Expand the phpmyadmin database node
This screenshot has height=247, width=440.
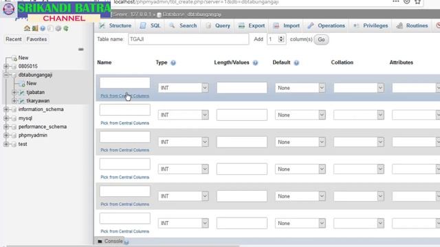[6, 135]
